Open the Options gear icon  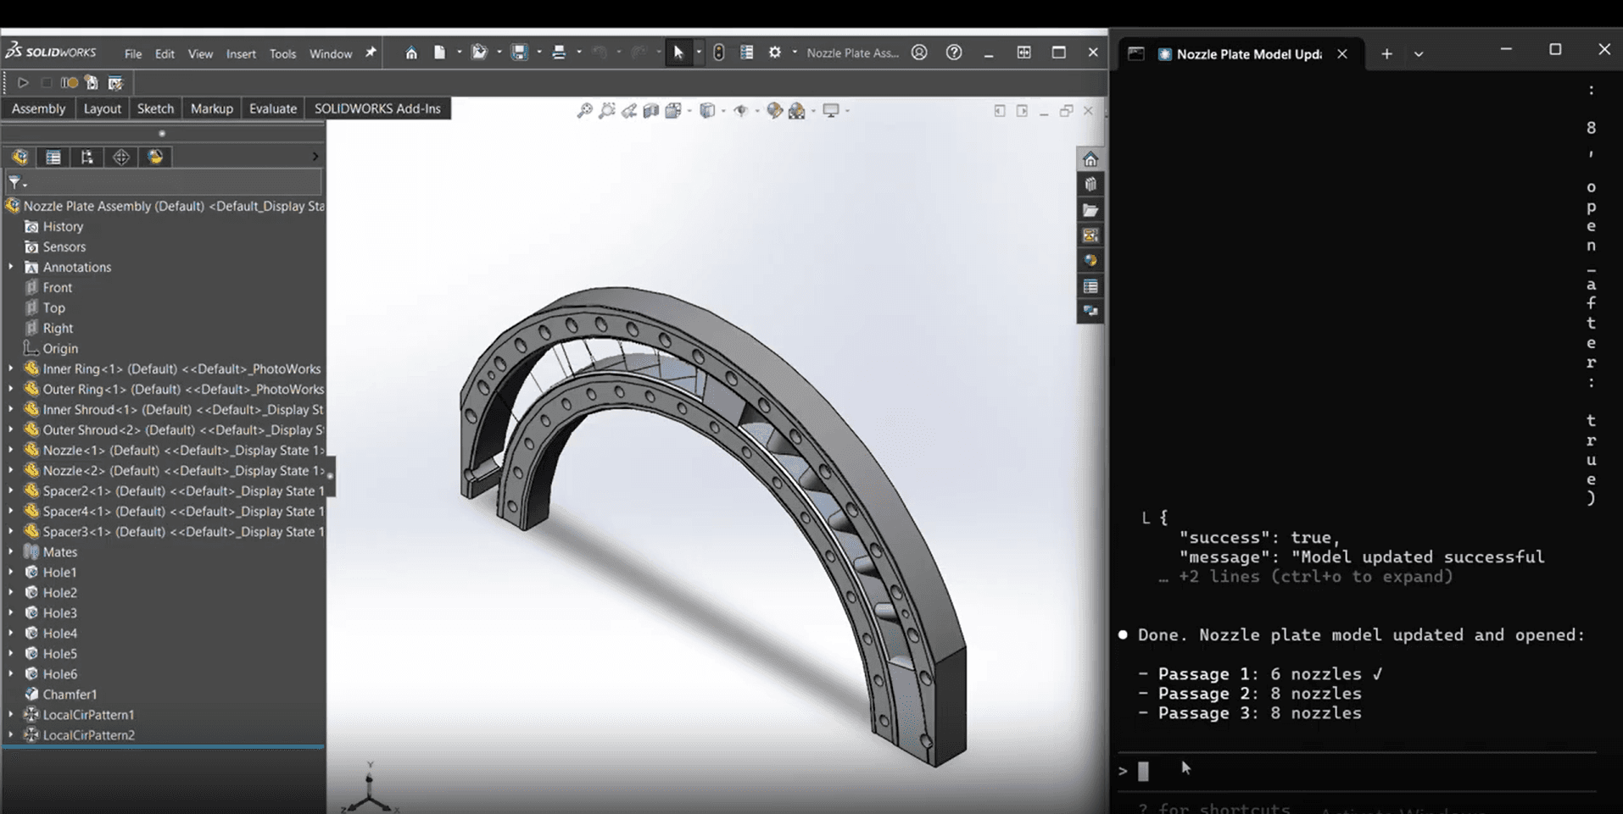[x=774, y=53]
